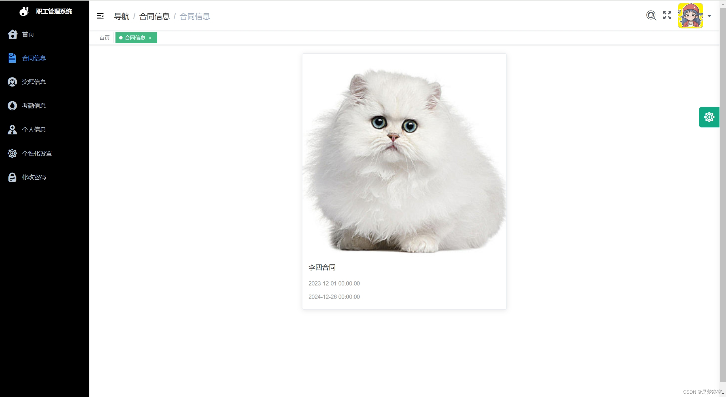Click the middle 合同信息 breadcrumb link
This screenshot has width=726, height=397.
154,16
